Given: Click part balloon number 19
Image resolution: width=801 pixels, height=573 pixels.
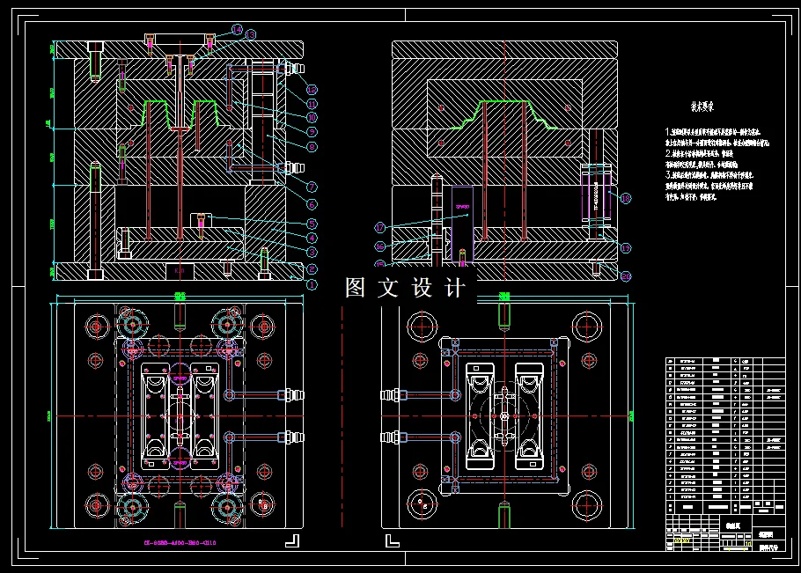Looking at the screenshot, I should 625,248.
